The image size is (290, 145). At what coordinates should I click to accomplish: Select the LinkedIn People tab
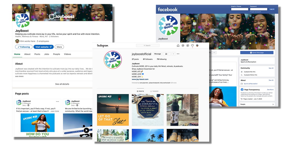click(x=57, y=54)
